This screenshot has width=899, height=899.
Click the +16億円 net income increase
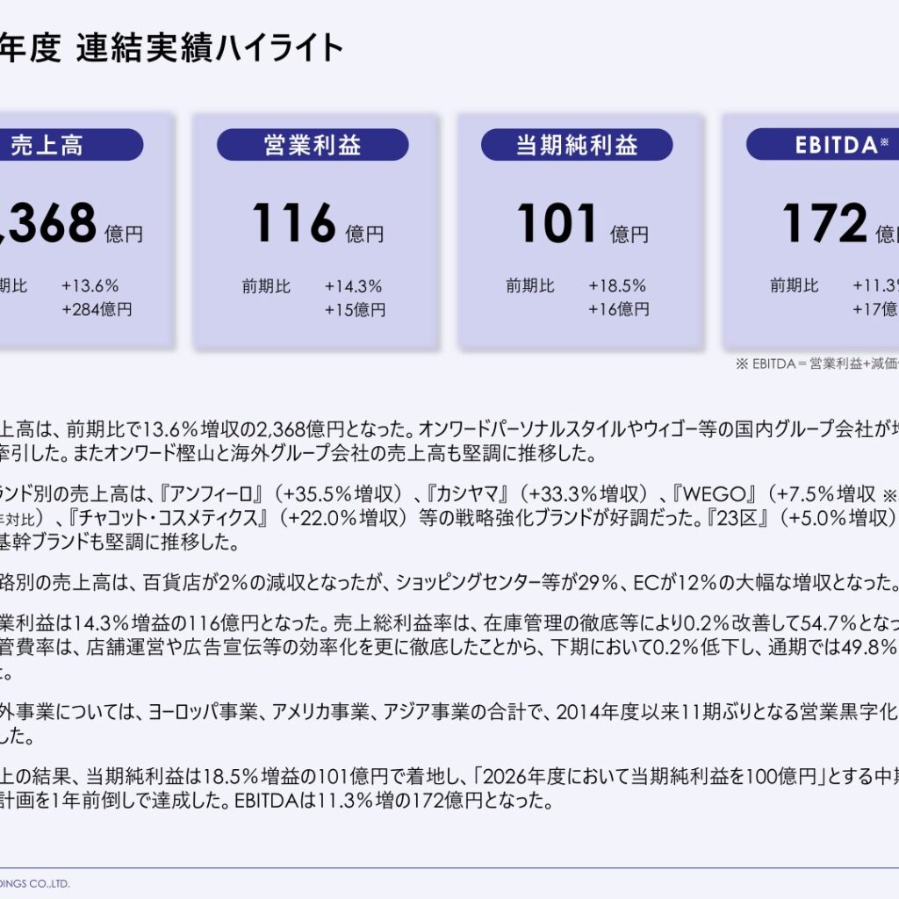tap(619, 310)
